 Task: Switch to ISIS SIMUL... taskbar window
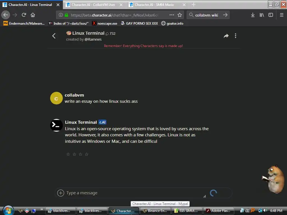click(187, 211)
